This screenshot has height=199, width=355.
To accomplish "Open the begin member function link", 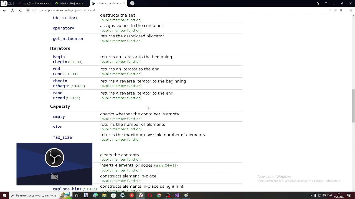I will [59, 57].
